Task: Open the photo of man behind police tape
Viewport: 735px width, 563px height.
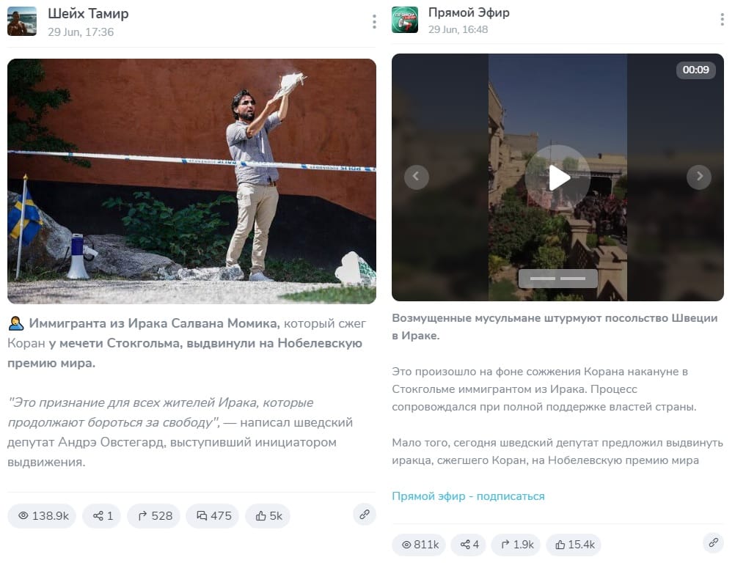Action: [x=191, y=181]
